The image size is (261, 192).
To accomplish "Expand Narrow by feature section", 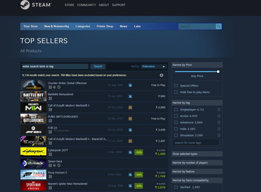I will [x=197, y=171].
